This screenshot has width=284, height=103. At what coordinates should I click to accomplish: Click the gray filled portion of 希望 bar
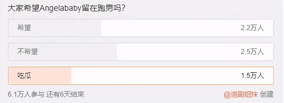[x=55, y=28]
